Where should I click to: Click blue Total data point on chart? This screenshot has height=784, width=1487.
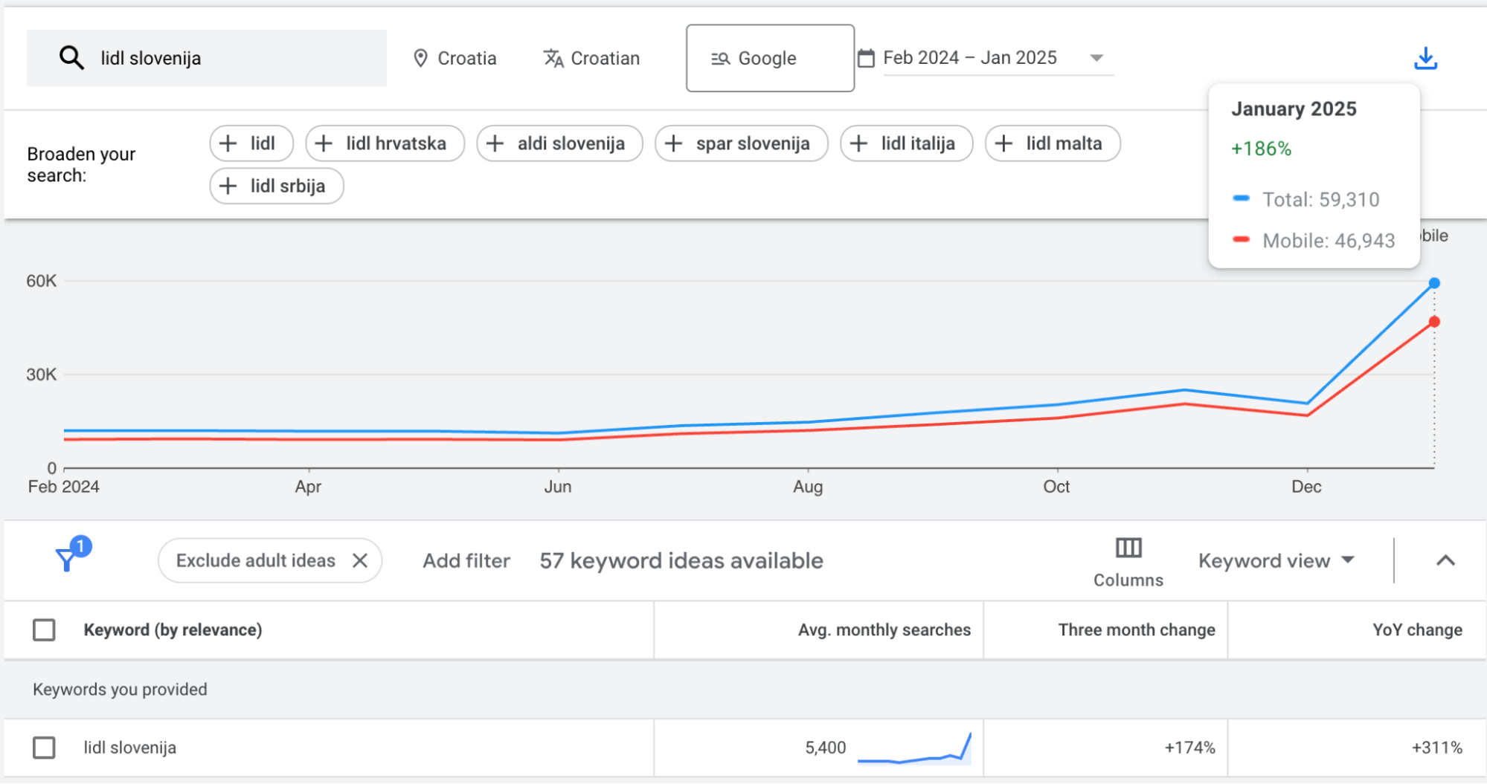(1434, 283)
